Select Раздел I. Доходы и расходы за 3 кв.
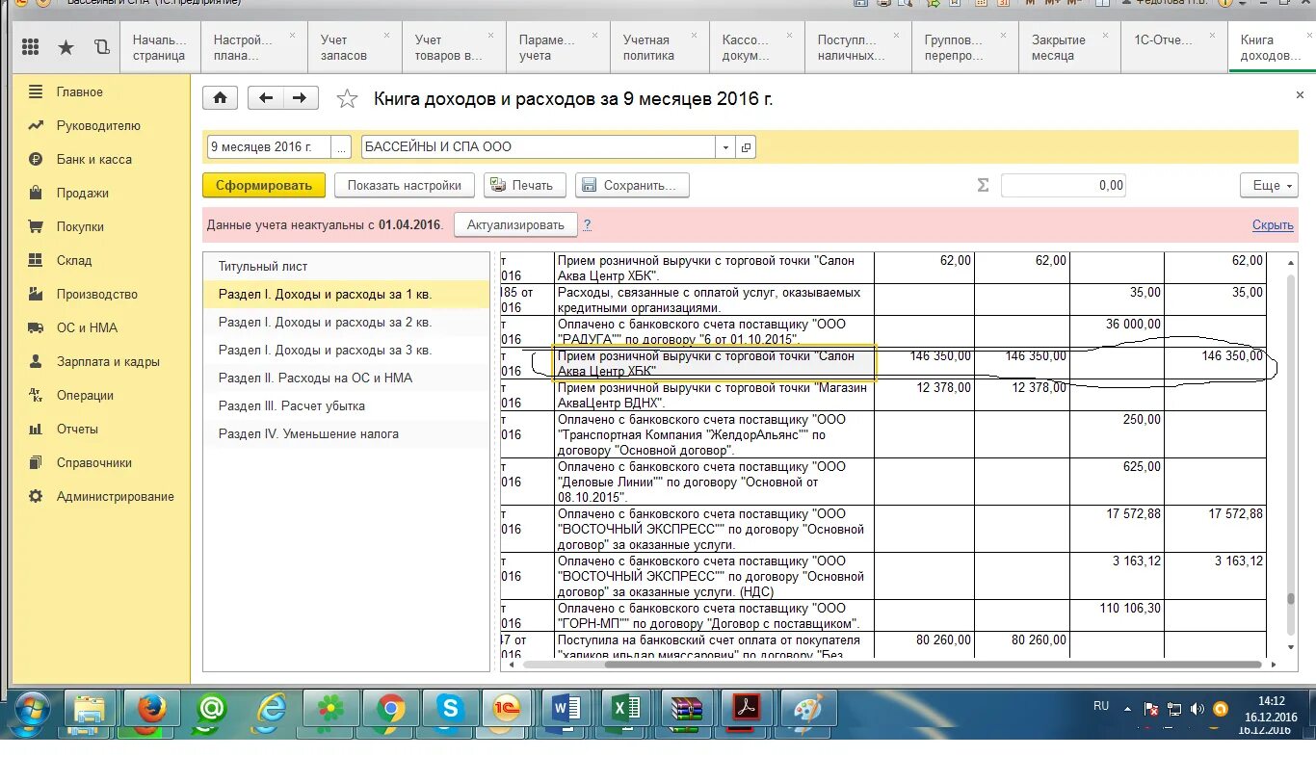1316x783 pixels. 347,351
